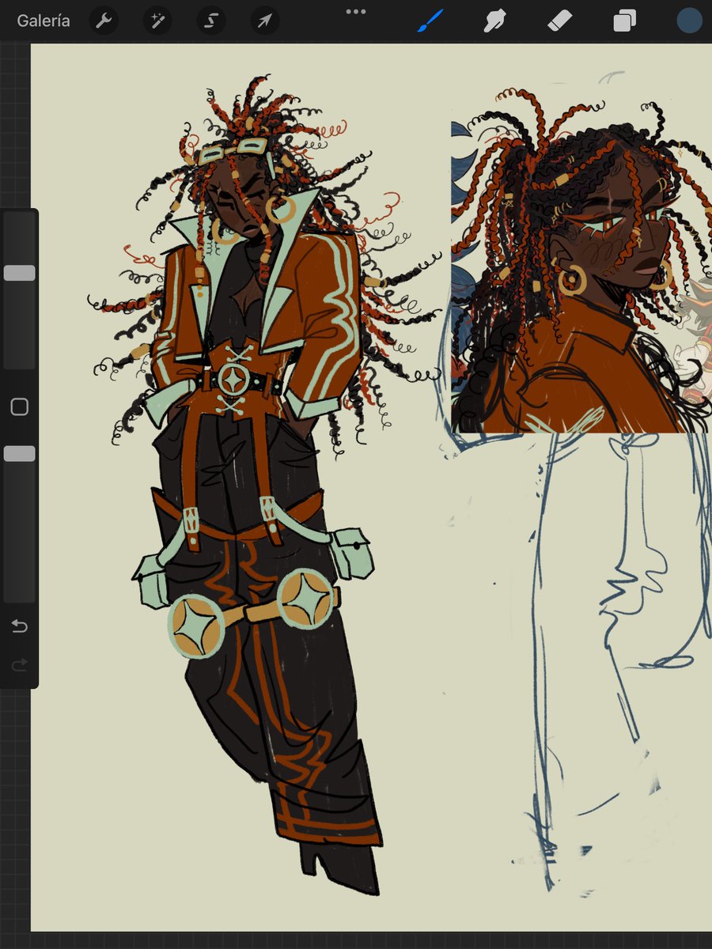The width and height of the screenshot is (712, 949).
Task: Activate the Transform arrow tool
Action: point(265,21)
